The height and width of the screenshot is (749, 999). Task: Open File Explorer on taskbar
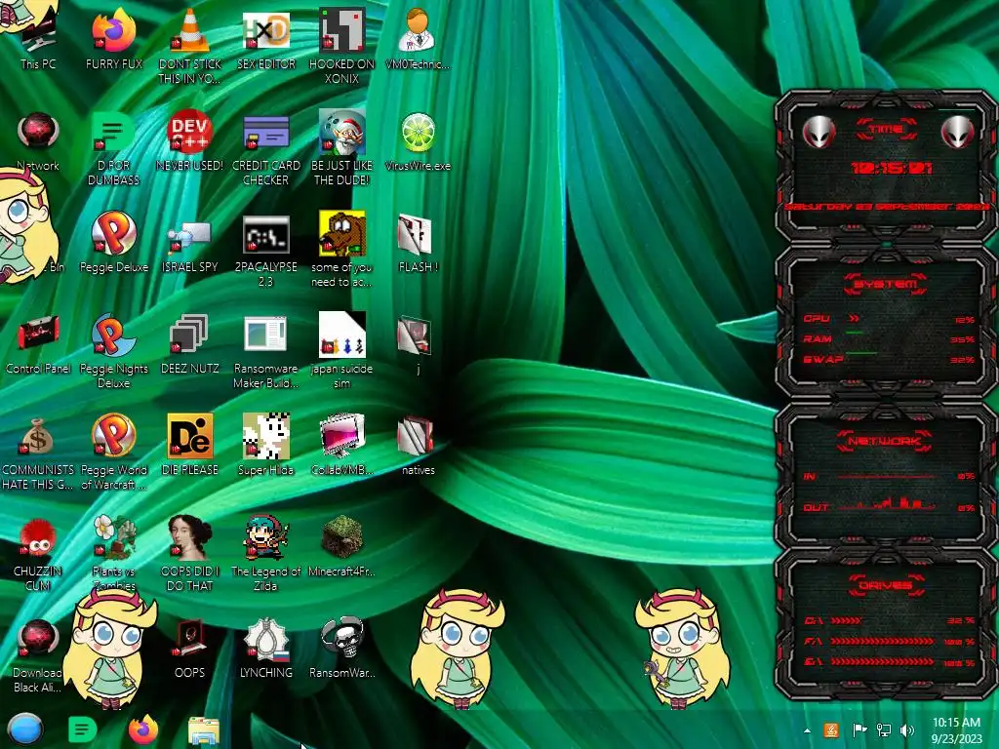click(204, 731)
